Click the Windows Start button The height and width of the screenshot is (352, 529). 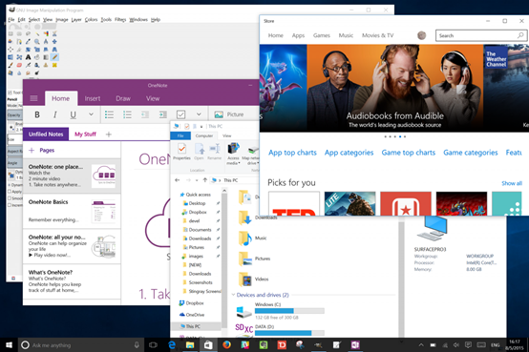(10, 344)
